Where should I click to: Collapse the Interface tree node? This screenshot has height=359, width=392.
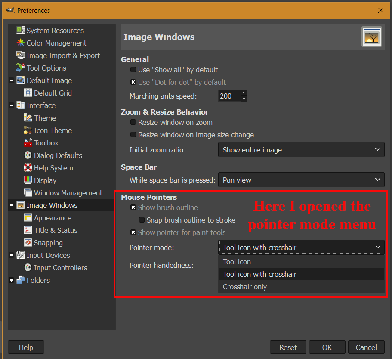tap(11, 105)
